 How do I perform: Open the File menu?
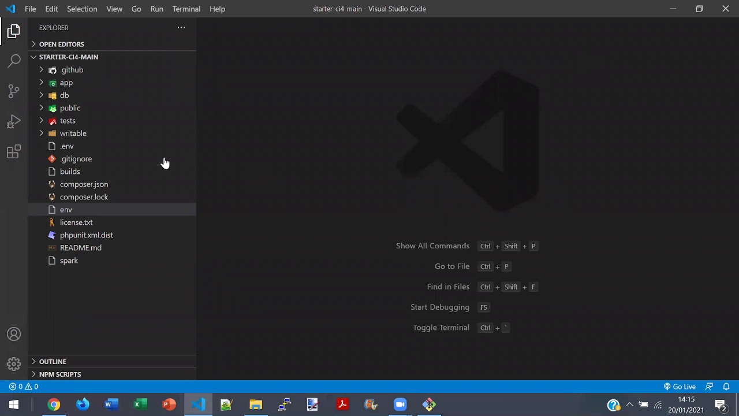point(31,9)
